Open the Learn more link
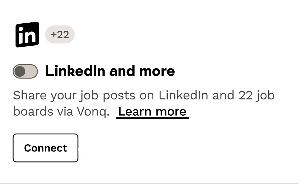This screenshot has width=299, height=184. (152, 111)
